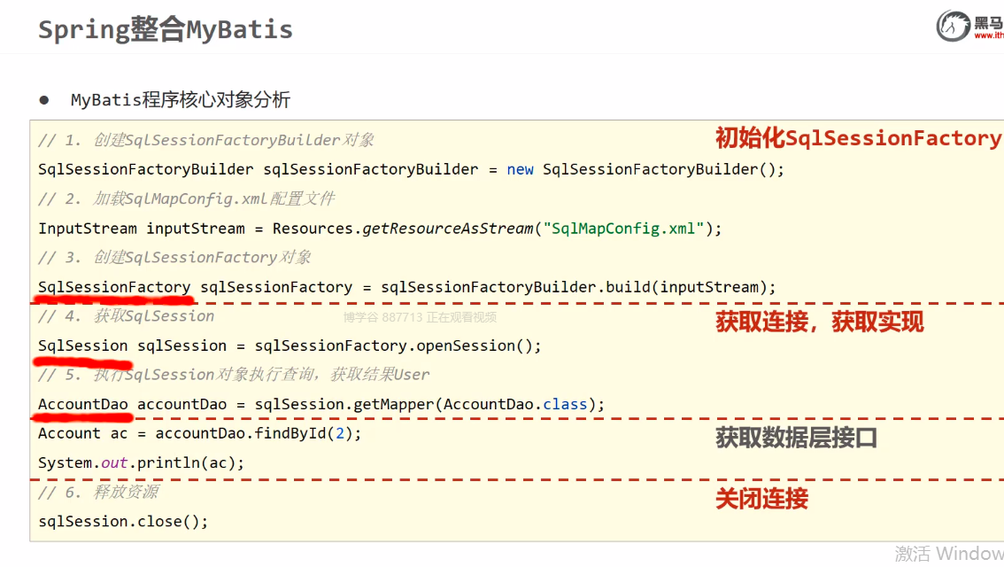Click the red 获取连接，获取实现 annotation
The width and height of the screenshot is (1004, 567).
819,322
